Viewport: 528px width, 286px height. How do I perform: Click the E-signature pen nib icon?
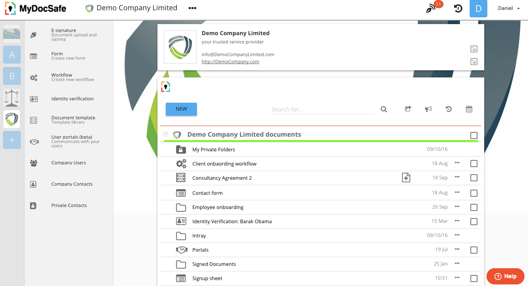[x=34, y=35]
